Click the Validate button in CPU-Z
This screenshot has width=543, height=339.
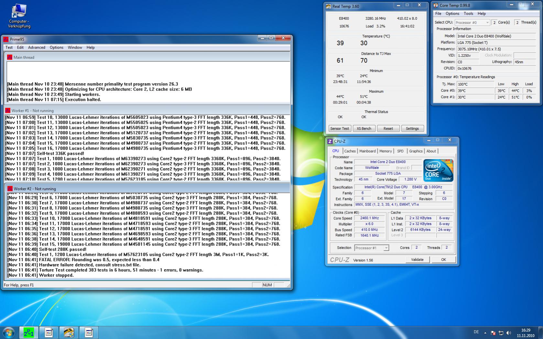click(x=417, y=260)
